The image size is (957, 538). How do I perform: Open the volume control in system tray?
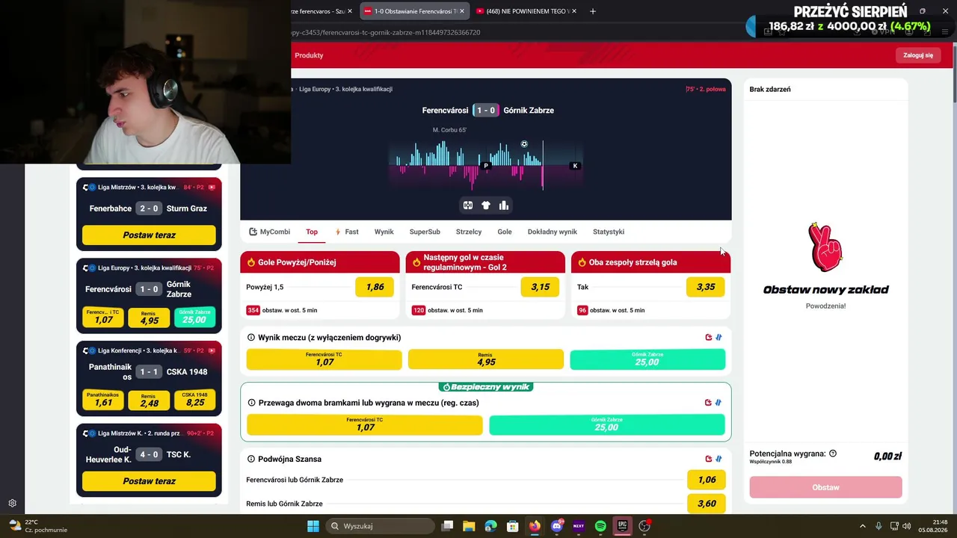[x=906, y=526]
